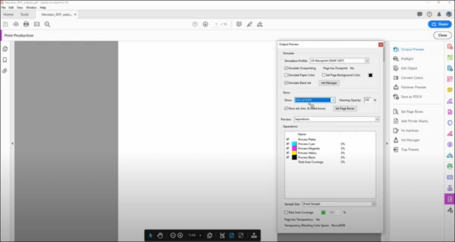Collapse the left navigation pane arrow
Image resolution: width=455 pixels, height=242 pixels.
pos(12,143)
